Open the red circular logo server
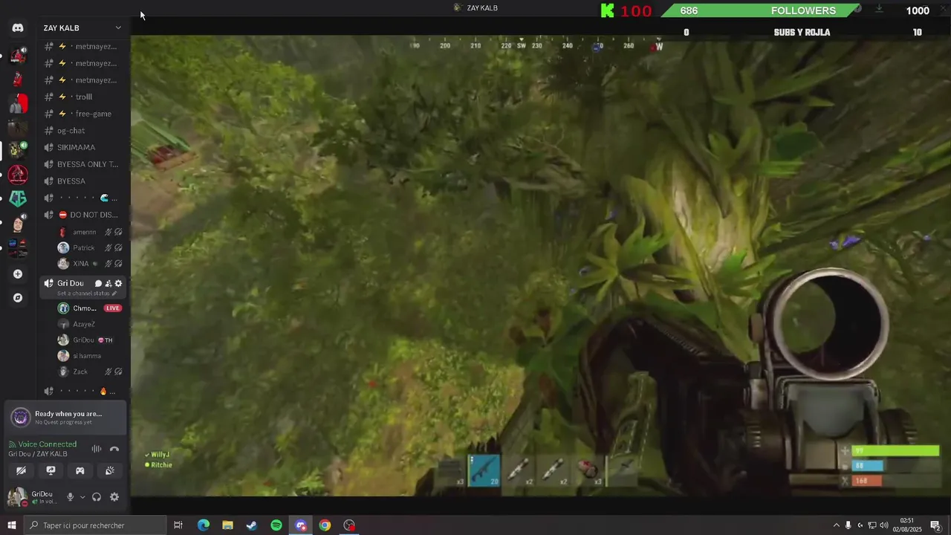Screen dimensions: 951x535 18,175
